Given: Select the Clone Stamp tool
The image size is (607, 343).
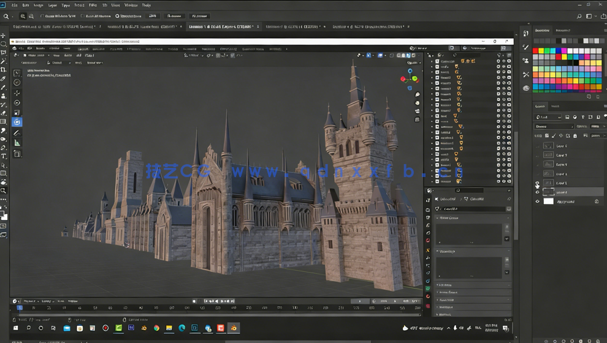Looking at the screenshot, I should pyautogui.click(x=4, y=96).
